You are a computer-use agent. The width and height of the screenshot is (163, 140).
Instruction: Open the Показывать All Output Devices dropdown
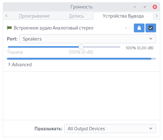coord(110,128)
